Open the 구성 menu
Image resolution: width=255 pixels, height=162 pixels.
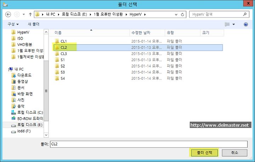tap(13, 24)
